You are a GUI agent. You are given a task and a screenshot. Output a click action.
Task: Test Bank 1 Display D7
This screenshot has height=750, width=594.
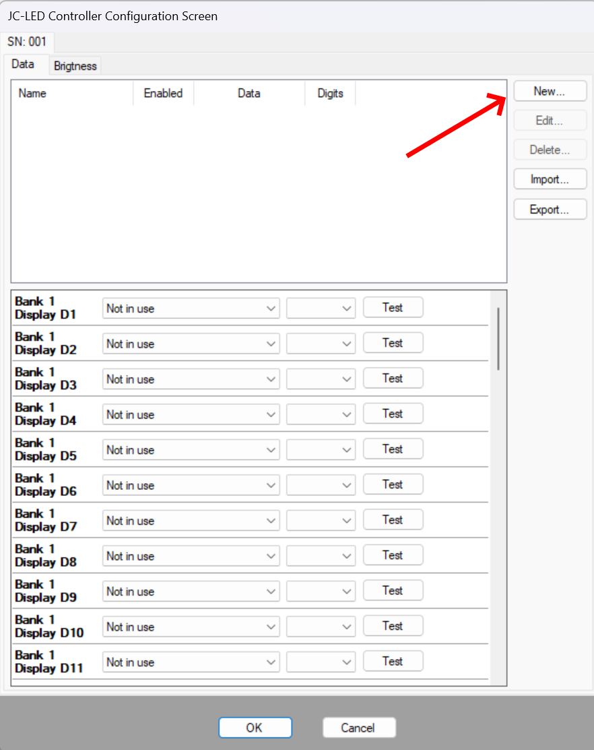pyautogui.click(x=393, y=520)
